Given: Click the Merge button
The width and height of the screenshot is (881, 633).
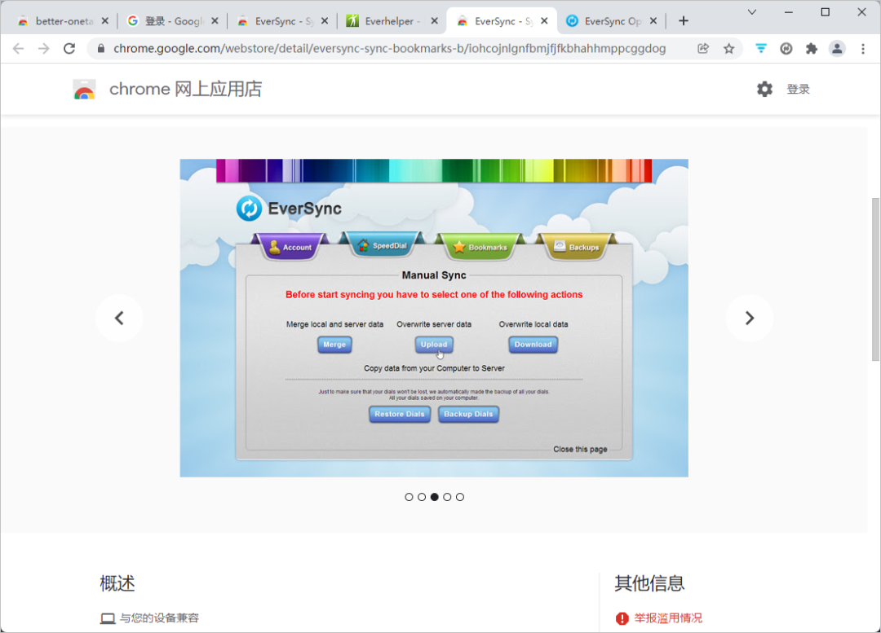Looking at the screenshot, I should tap(335, 345).
